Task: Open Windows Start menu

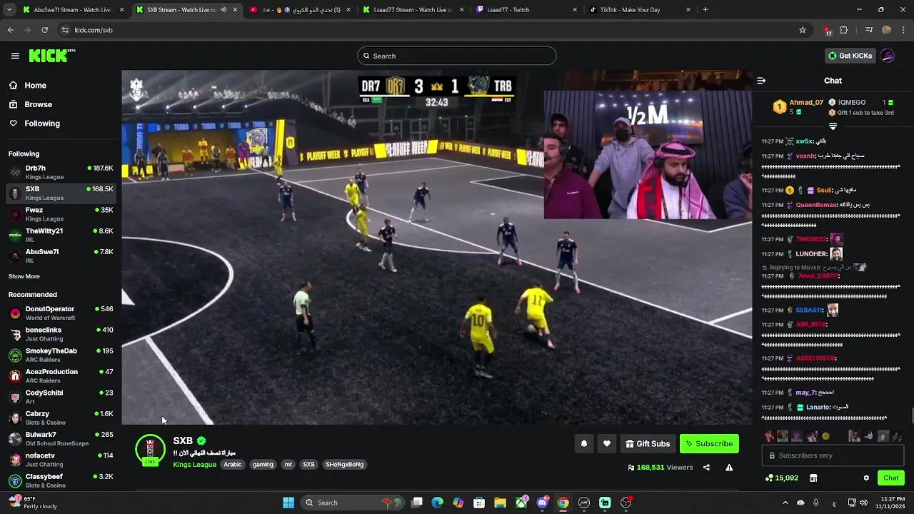Action: tap(288, 503)
